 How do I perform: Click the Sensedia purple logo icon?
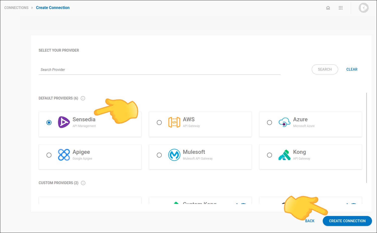(64, 122)
